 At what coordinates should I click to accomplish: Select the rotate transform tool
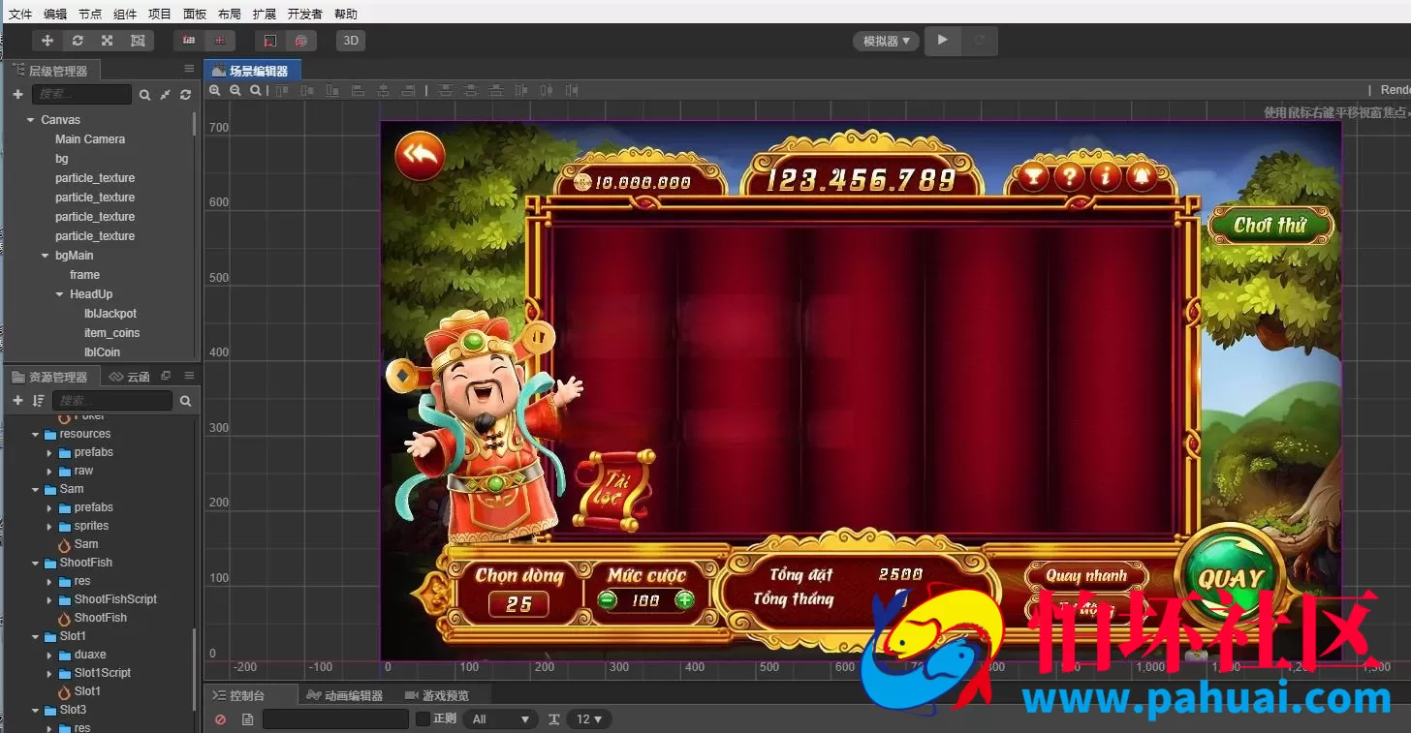pos(78,41)
